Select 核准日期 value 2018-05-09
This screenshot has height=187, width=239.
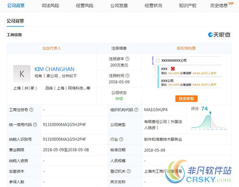click(x=154, y=150)
